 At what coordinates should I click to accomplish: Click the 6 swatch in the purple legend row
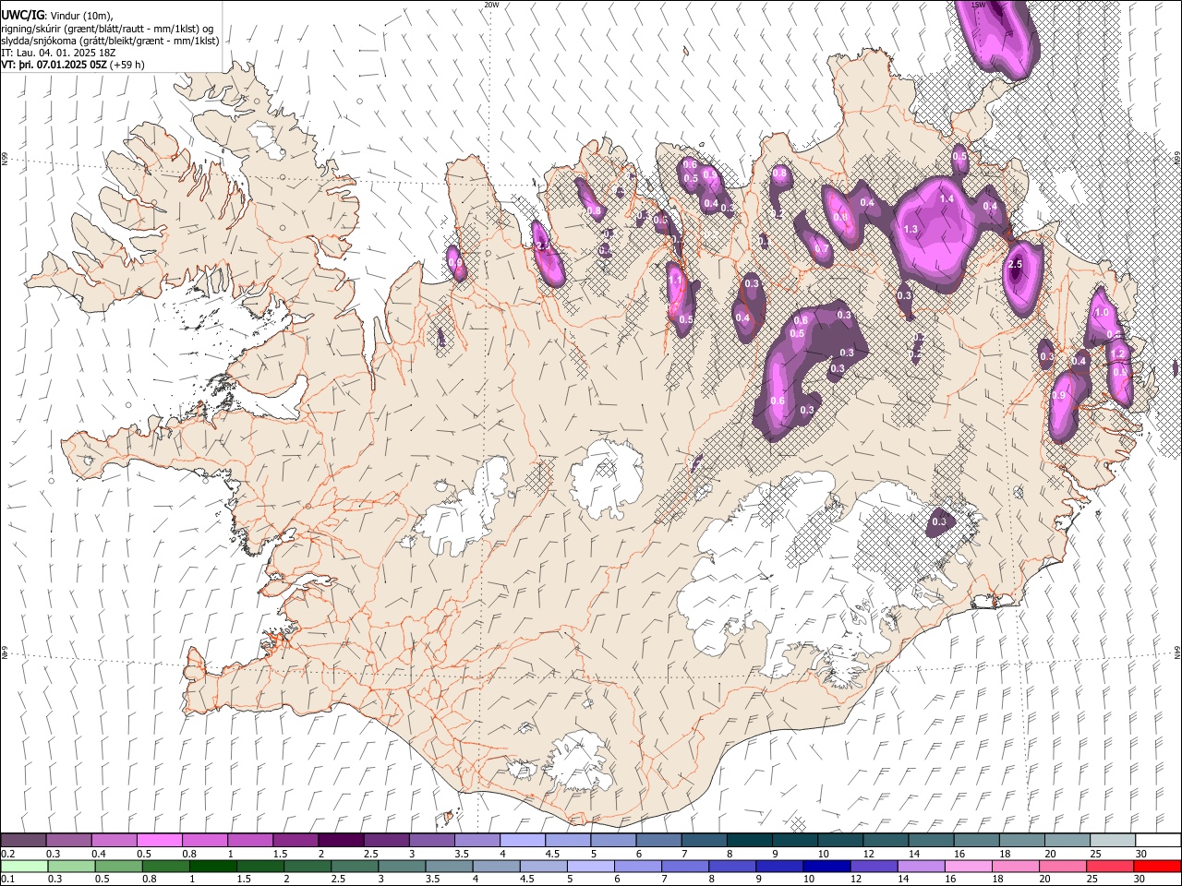[658, 840]
